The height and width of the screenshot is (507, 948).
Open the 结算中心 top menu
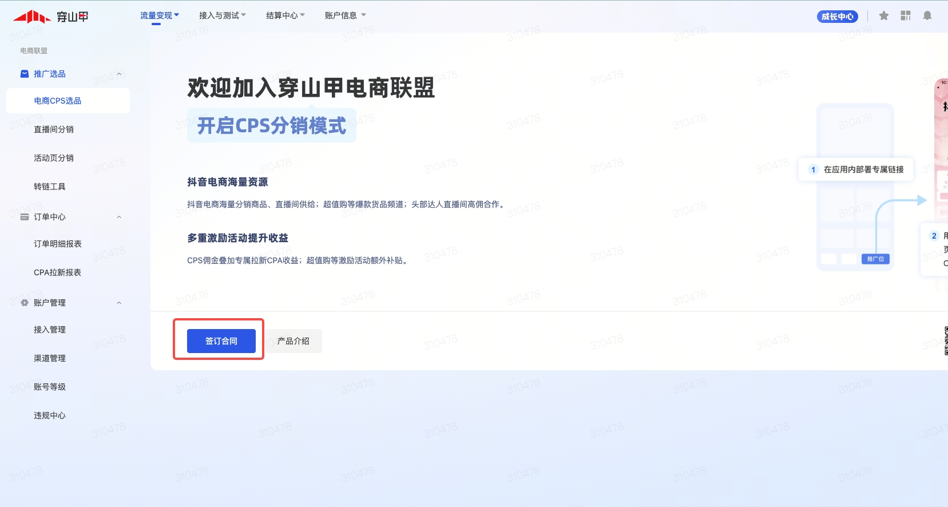285,15
